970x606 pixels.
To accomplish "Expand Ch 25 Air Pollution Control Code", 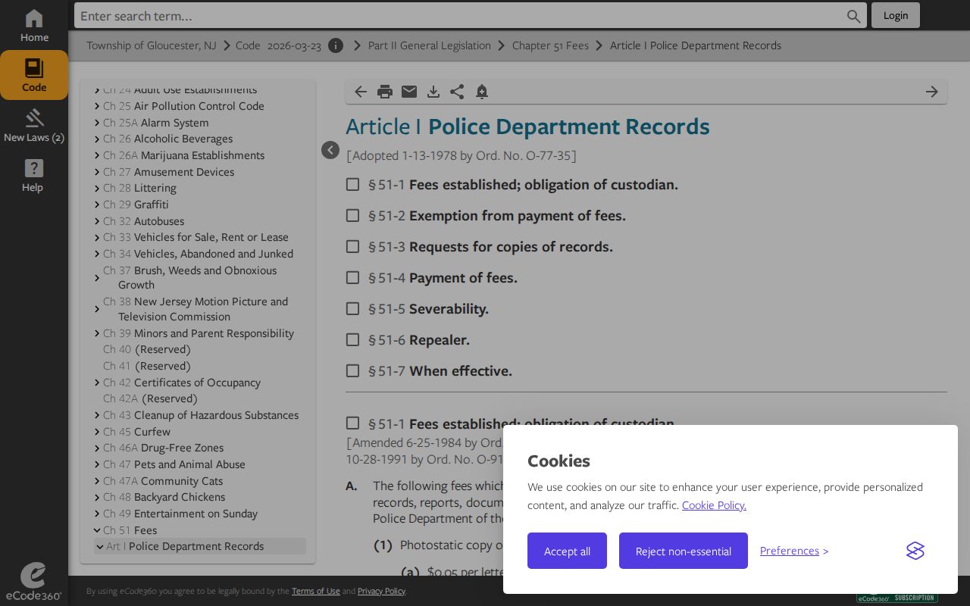I will (97, 106).
